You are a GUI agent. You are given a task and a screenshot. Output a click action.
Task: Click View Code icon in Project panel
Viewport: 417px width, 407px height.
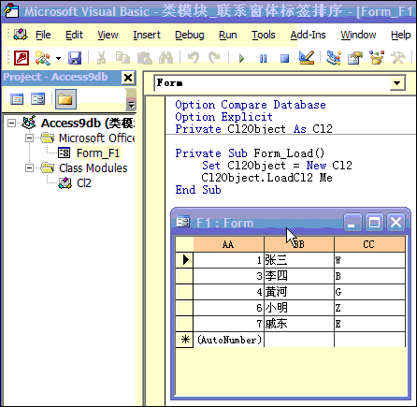pyautogui.click(x=17, y=99)
